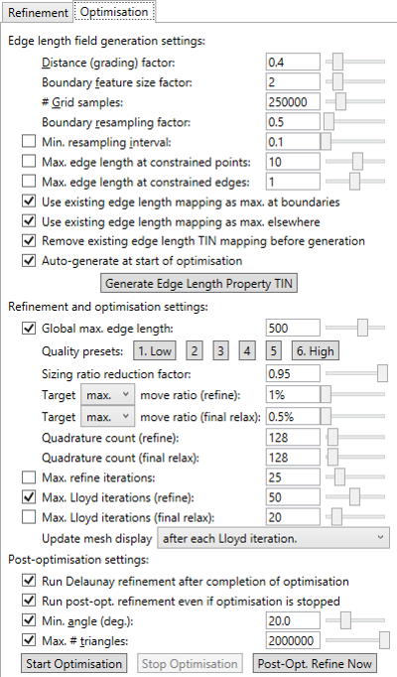Click the Max. # triangles input field
The image size is (397, 677).
point(293,640)
